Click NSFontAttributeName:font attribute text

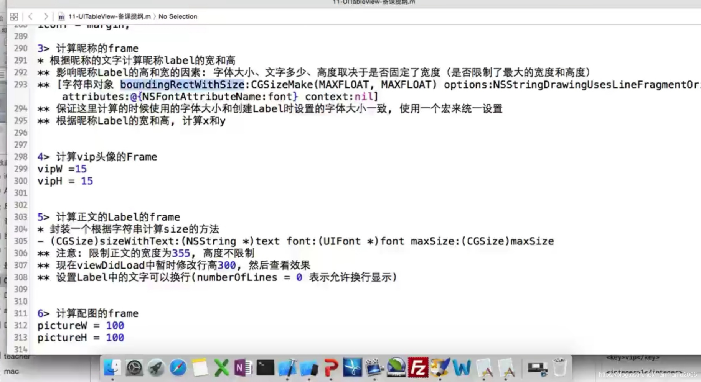[217, 97]
